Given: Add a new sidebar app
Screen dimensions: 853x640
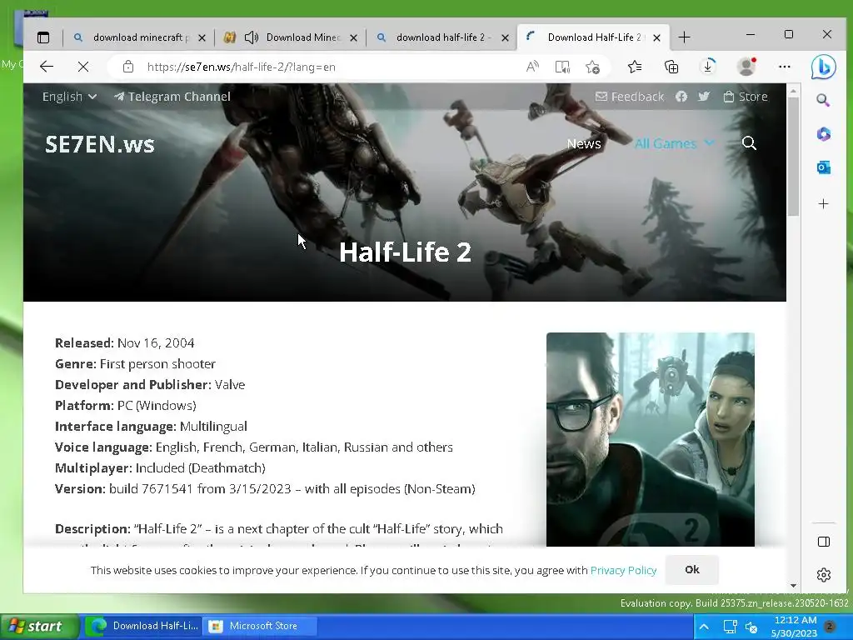Looking at the screenshot, I should coord(824,204).
